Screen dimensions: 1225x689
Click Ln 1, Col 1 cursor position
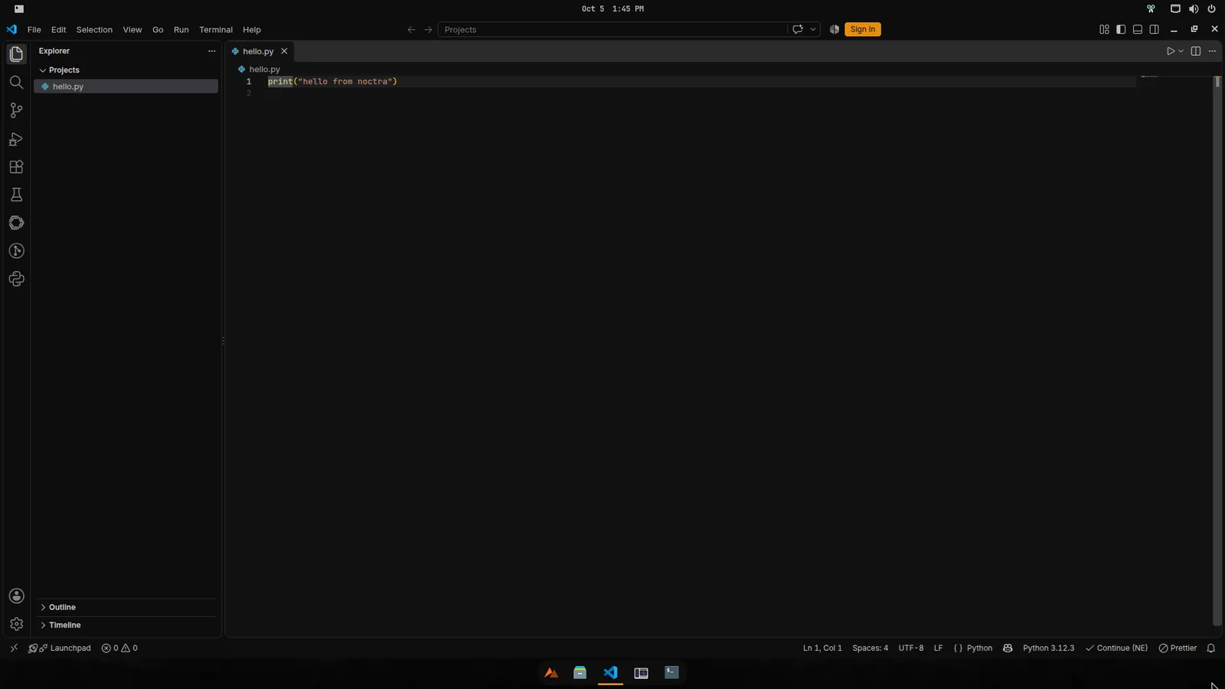click(822, 648)
